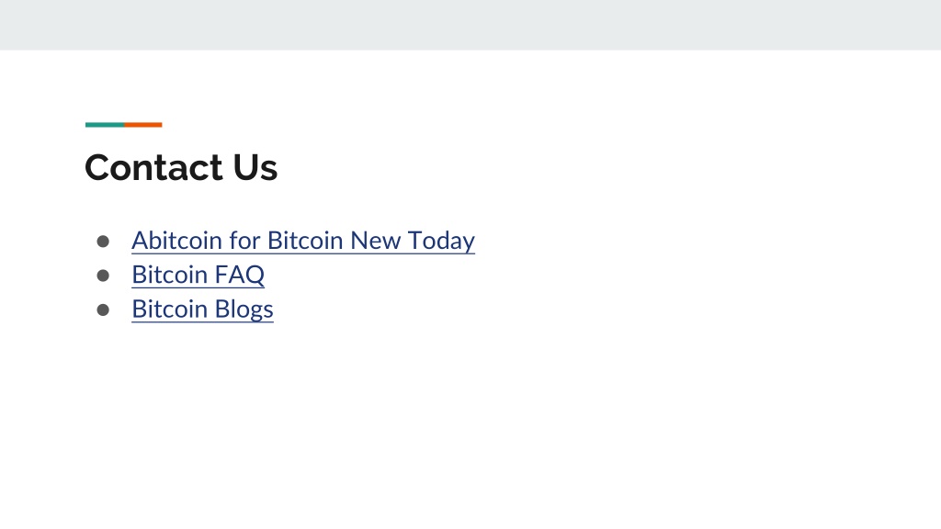Click the word New in first link

click(375, 241)
